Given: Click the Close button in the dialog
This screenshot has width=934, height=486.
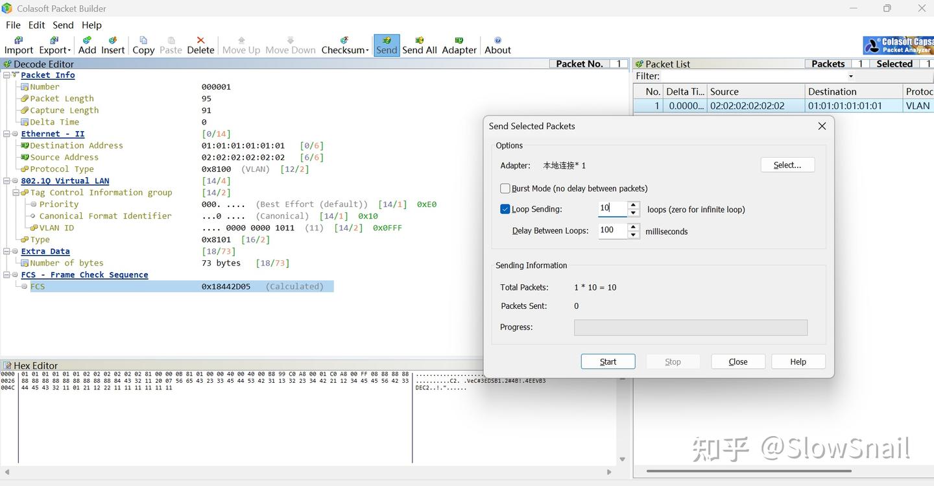Looking at the screenshot, I should [738, 362].
